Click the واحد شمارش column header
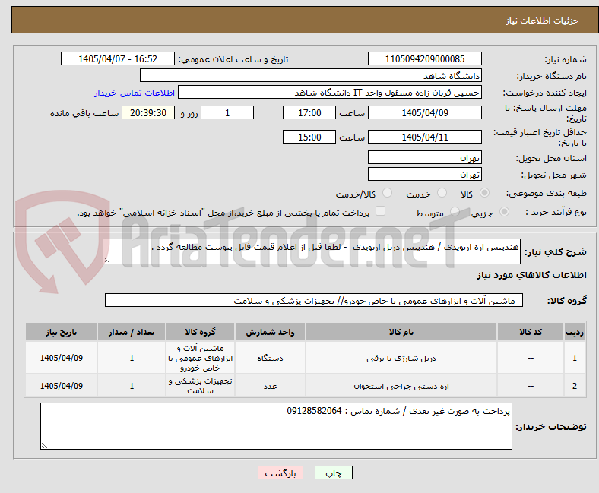599x493 pixels. point(270,332)
